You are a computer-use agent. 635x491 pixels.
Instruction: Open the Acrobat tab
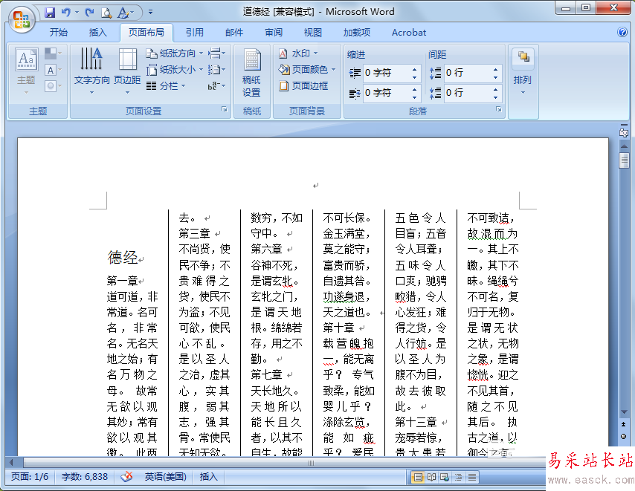click(x=409, y=33)
